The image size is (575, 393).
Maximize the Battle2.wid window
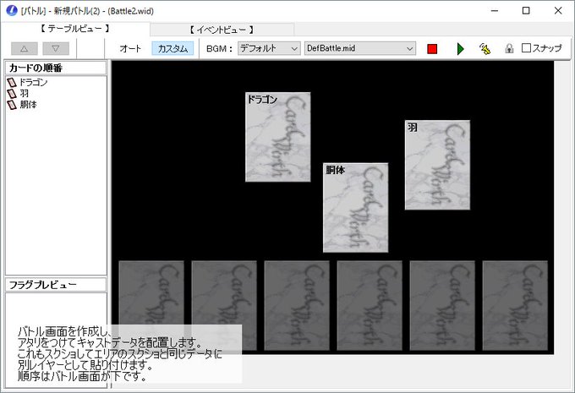526,11
